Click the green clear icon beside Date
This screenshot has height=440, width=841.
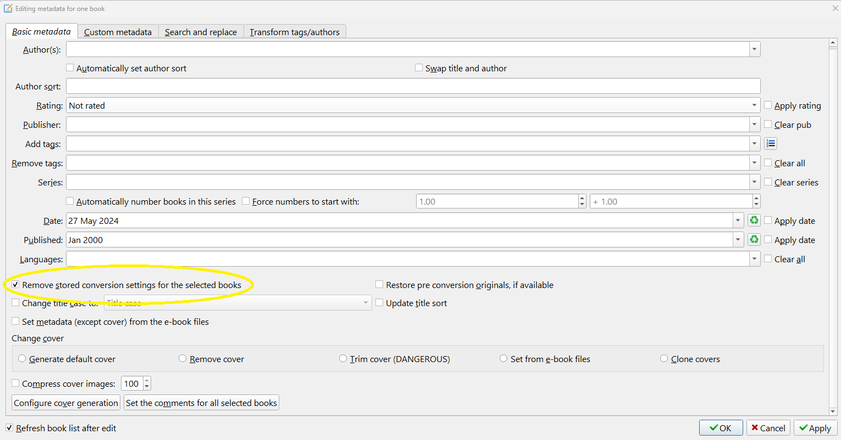[754, 221]
